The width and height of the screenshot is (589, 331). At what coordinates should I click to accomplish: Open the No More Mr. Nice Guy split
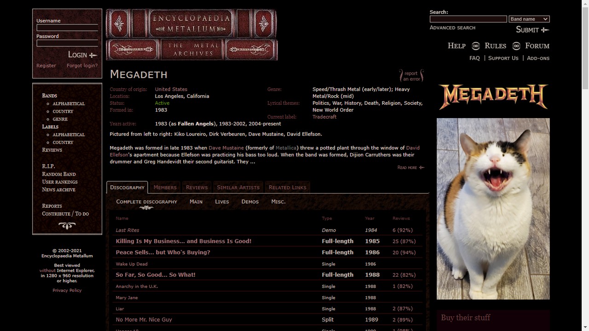tap(144, 320)
